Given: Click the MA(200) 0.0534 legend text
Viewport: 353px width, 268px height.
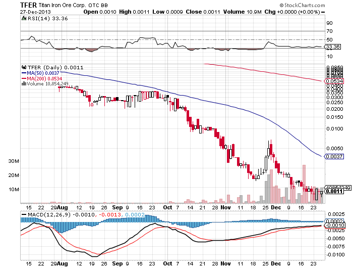Looking at the screenshot, I should [x=44, y=78].
